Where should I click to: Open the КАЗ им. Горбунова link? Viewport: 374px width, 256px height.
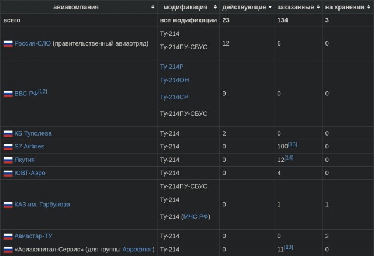click(42, 205)
